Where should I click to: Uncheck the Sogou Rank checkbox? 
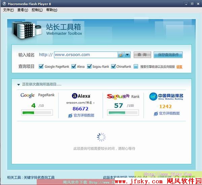tap(89, 66)
